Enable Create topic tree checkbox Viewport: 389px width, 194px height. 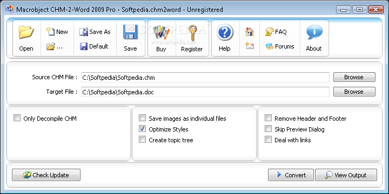tap(143, 140)
